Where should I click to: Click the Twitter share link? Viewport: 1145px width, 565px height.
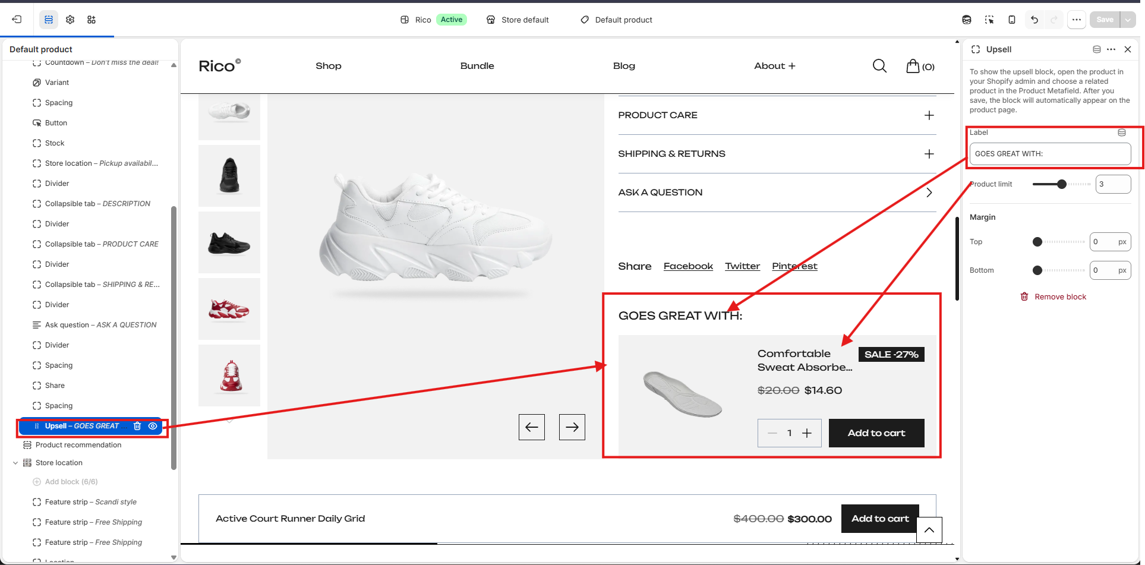742,266
